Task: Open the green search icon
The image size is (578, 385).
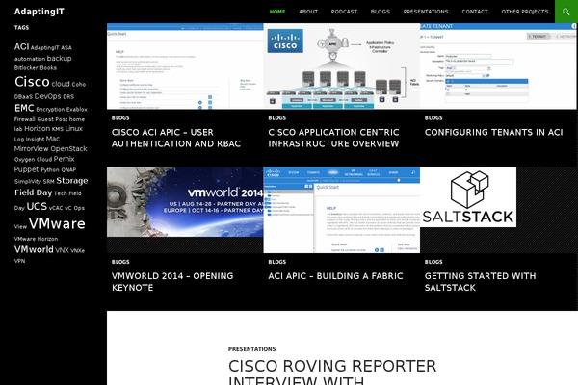Action: pyautogui.click(x=566, y=12)
